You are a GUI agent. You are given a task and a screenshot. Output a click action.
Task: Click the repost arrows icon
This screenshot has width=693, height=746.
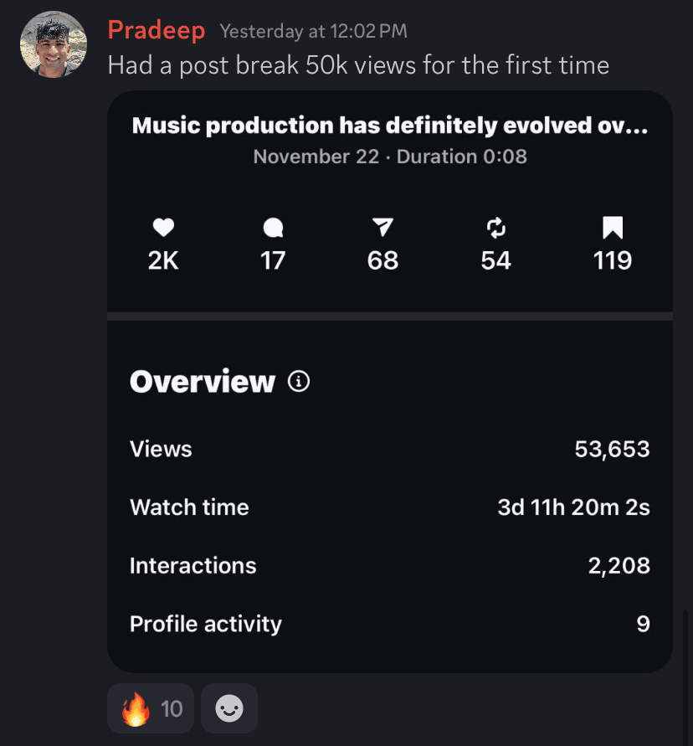(x=495, y=227)
